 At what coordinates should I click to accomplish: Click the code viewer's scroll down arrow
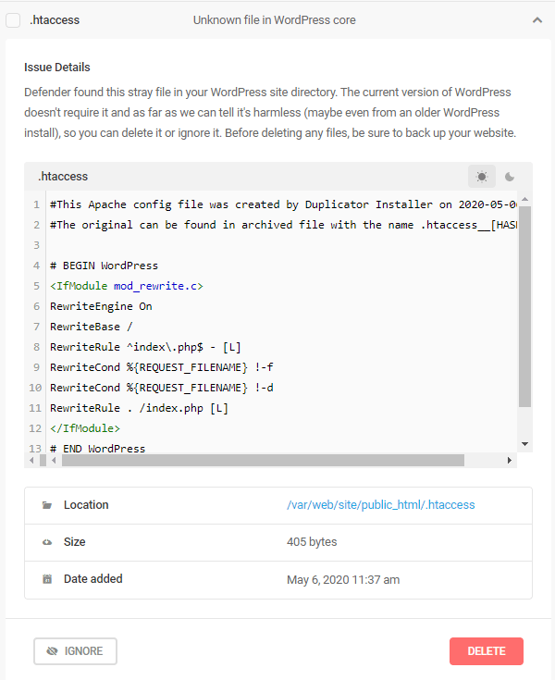[x=525, y=444]
